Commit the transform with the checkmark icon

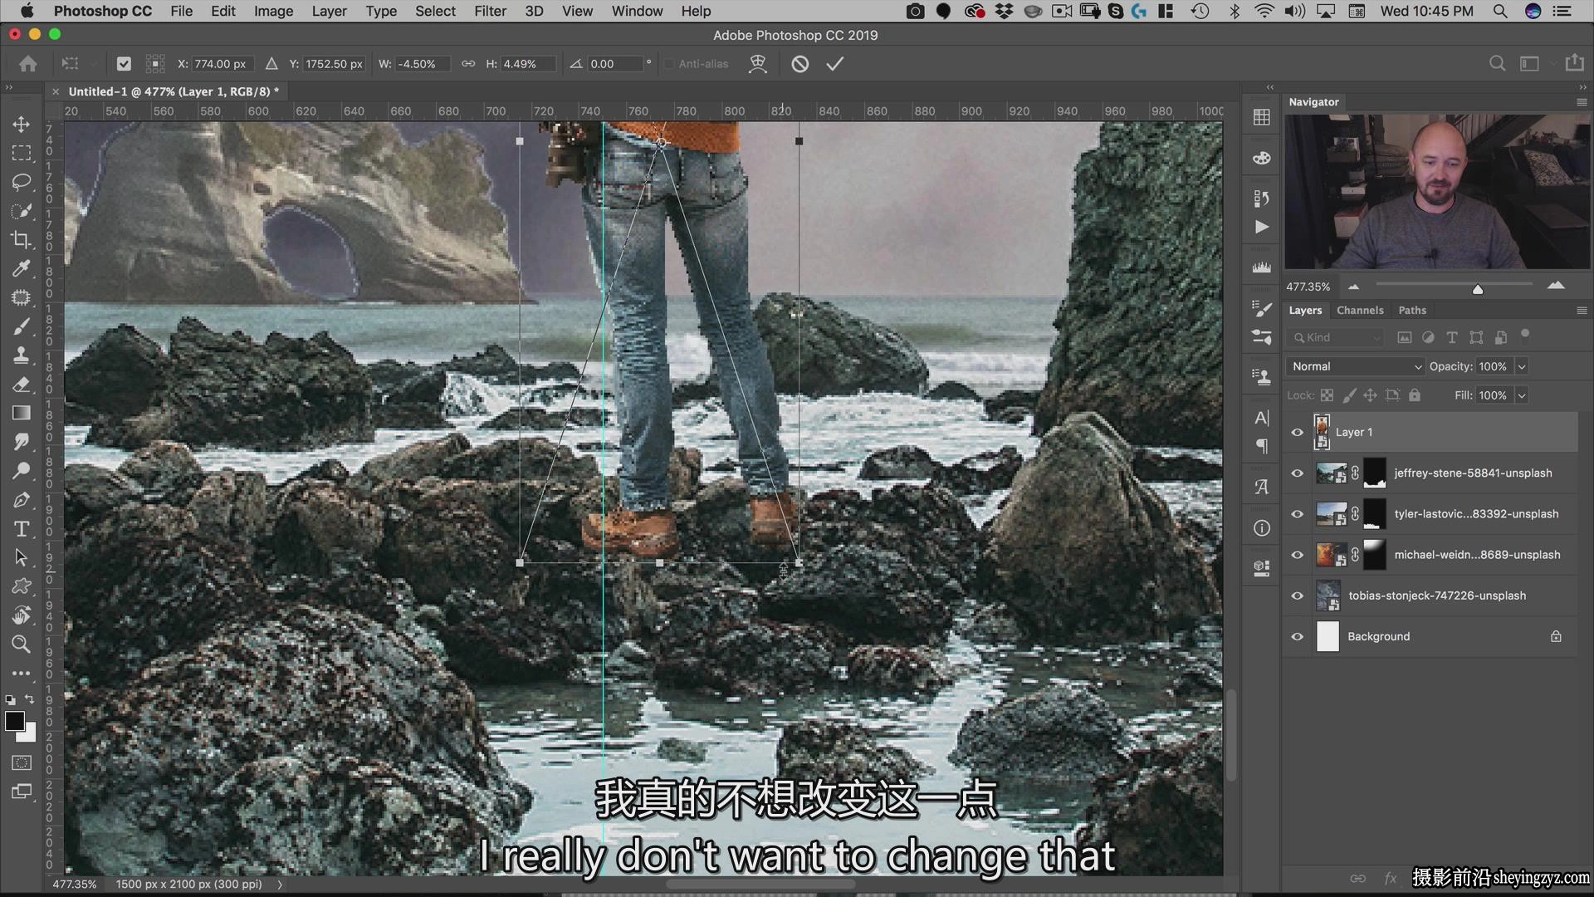pyautogui.click(x=835, y=64)
